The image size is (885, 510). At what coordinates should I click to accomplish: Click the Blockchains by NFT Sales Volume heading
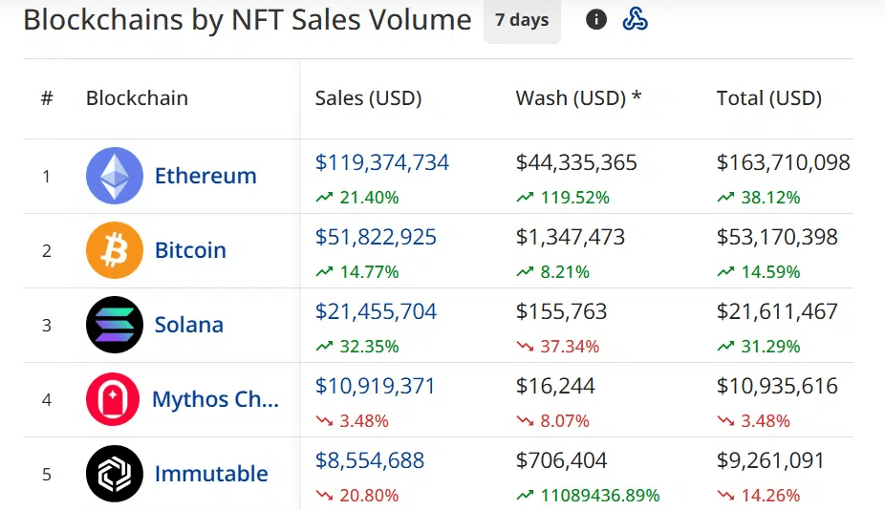tap(248, 20)
